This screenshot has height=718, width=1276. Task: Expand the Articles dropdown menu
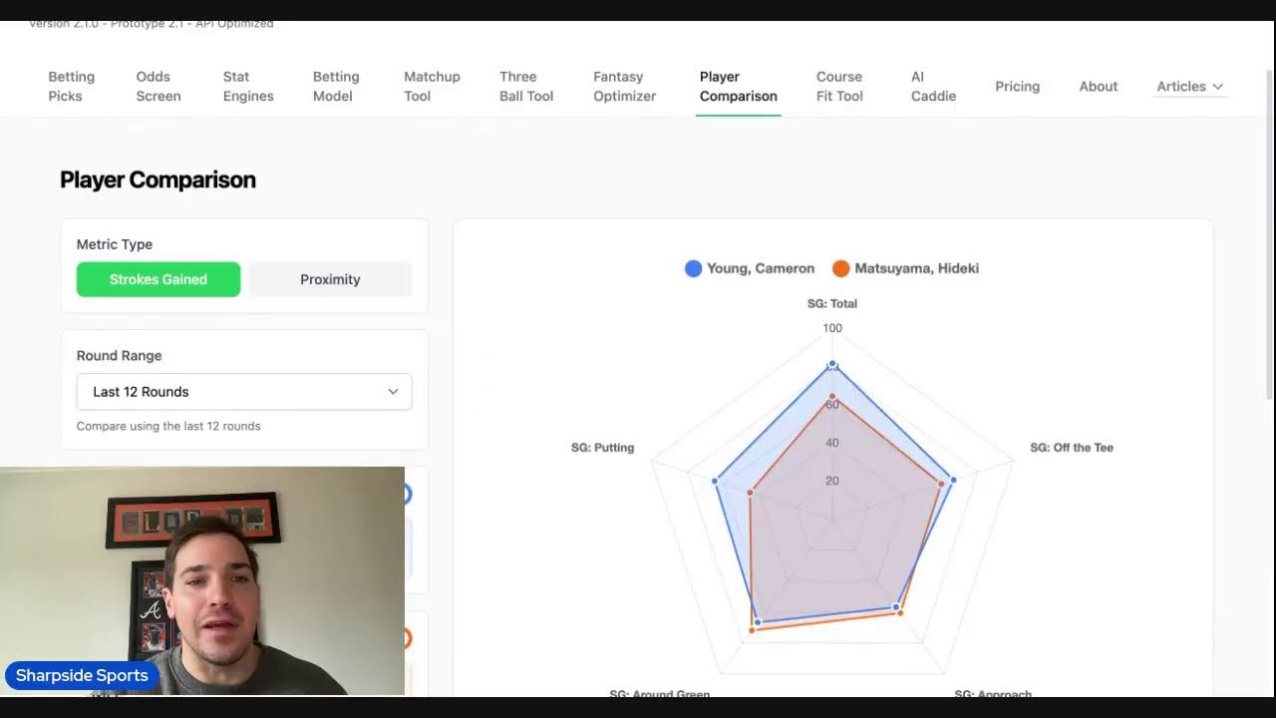pyautogui.click(x=1190, y=86)
